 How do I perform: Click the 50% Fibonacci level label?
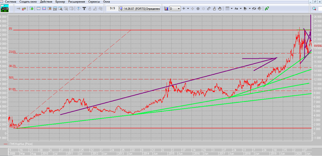[x=11, y=78]
